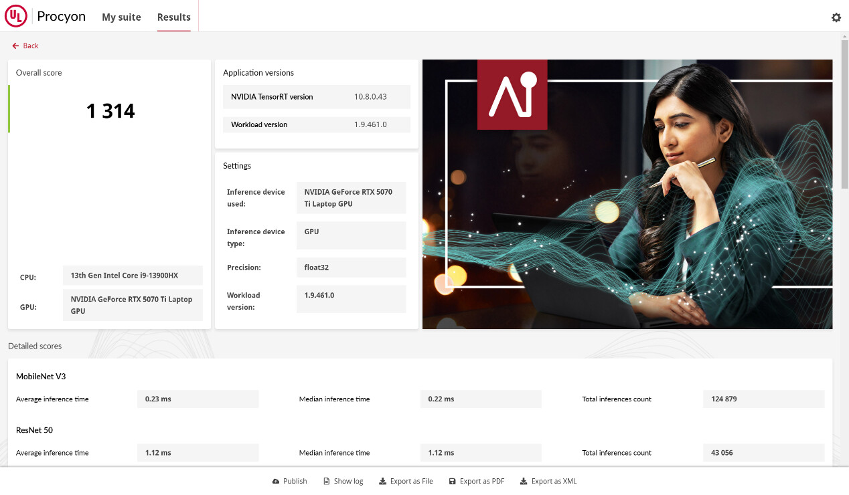Click the Export as PDF save icon
This screenshot has height=495, width=849.
[453, 482]
